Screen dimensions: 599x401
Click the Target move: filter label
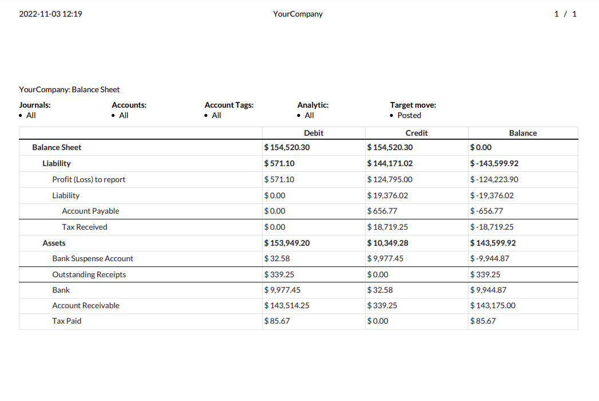413,105
